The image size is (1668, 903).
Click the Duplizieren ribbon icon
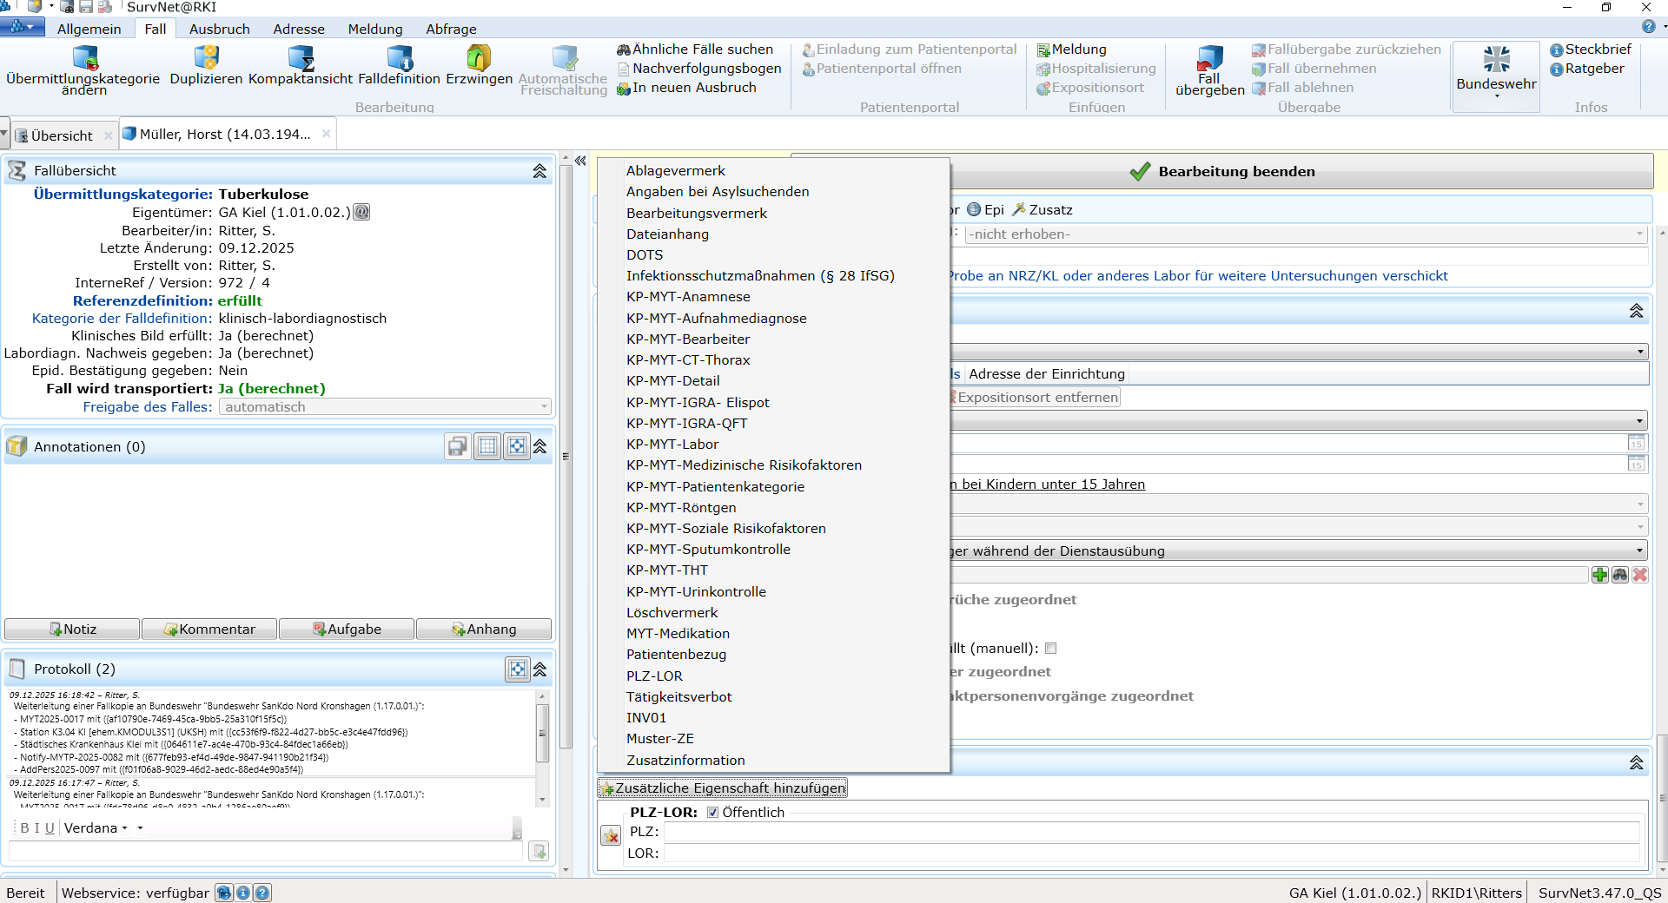coord(206,59)
